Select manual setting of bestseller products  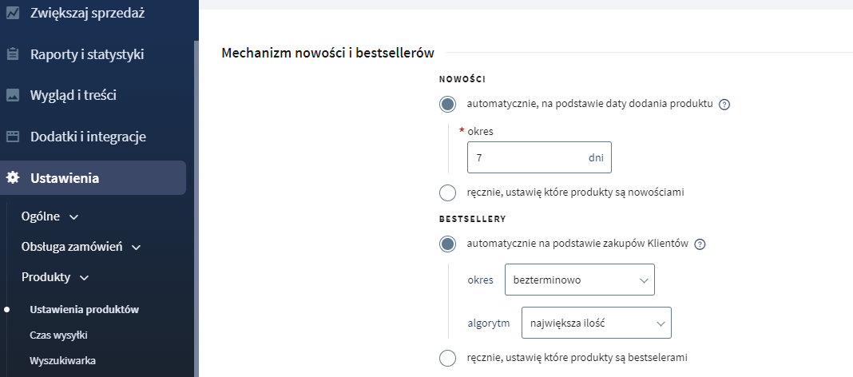coord(448,359)
